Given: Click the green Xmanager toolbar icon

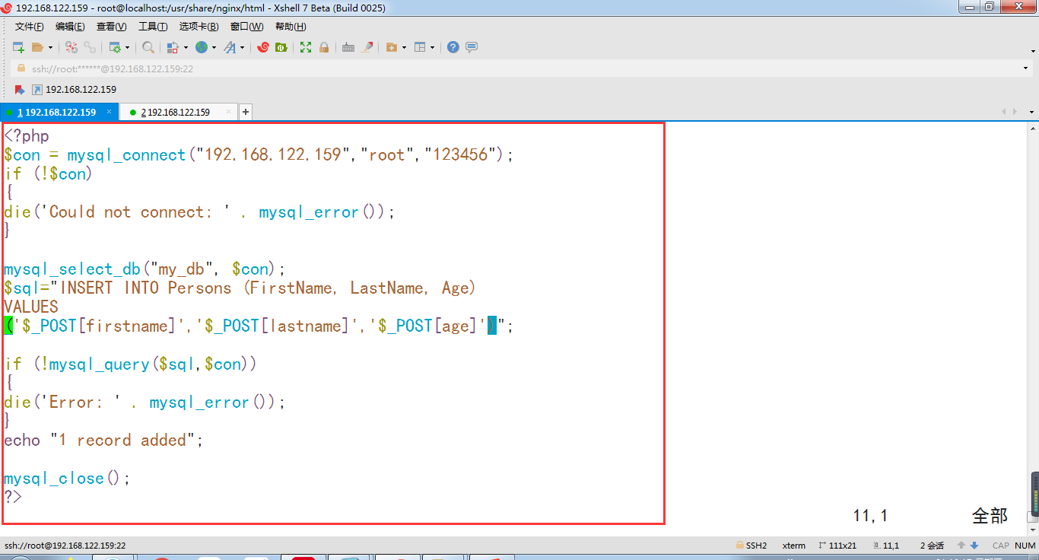Looking at the screenshot, I should (x=281, y=47).
